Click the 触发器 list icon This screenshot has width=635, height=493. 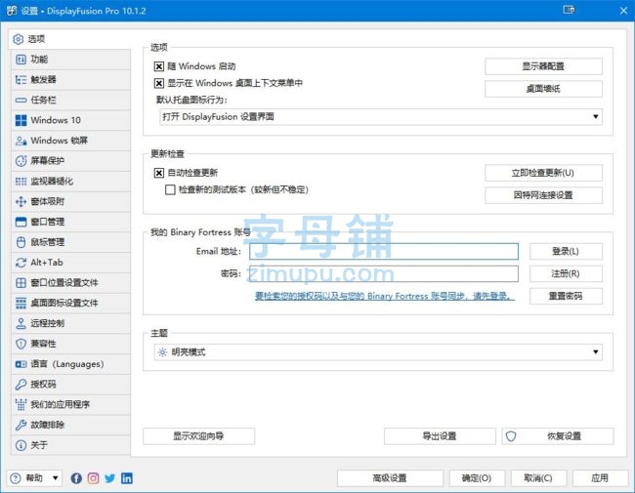pyautogui.click(x=21, y=80)
